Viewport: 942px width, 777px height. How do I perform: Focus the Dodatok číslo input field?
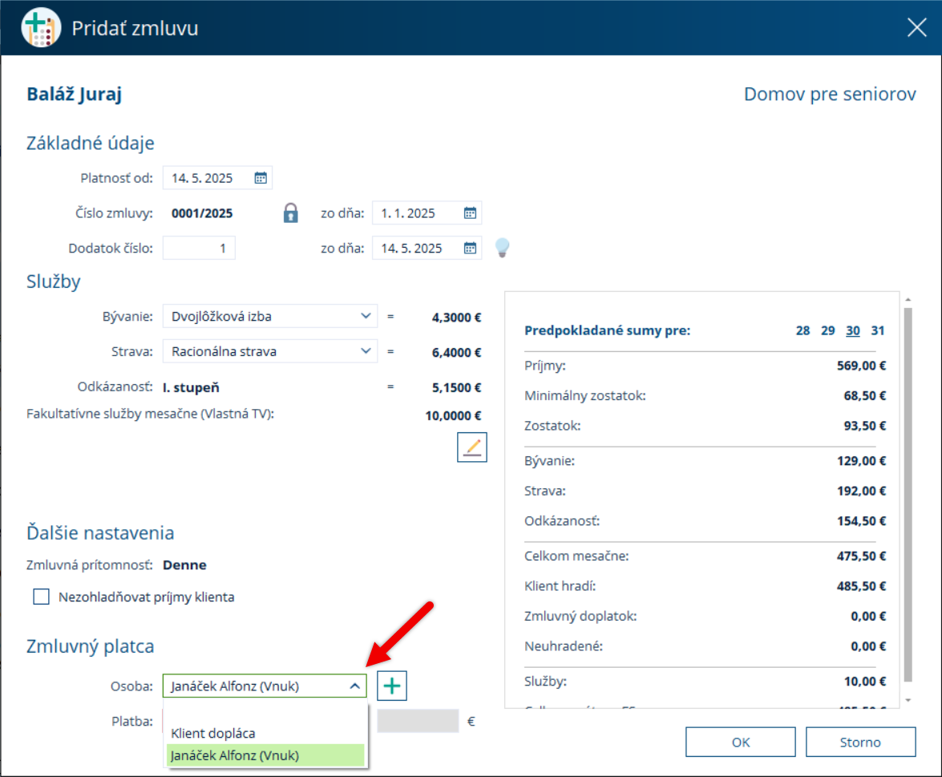pyautogui.click(x=199, y=249)
